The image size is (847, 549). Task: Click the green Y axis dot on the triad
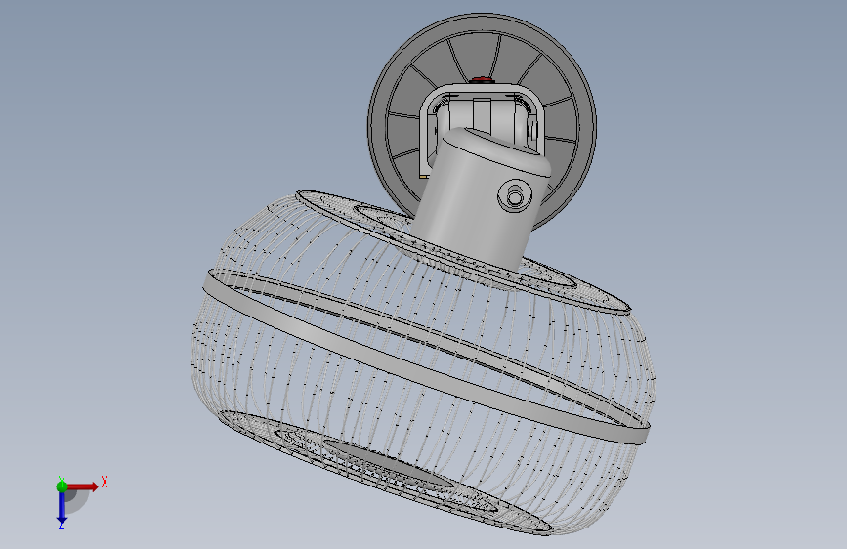click(x=62, y=486)
